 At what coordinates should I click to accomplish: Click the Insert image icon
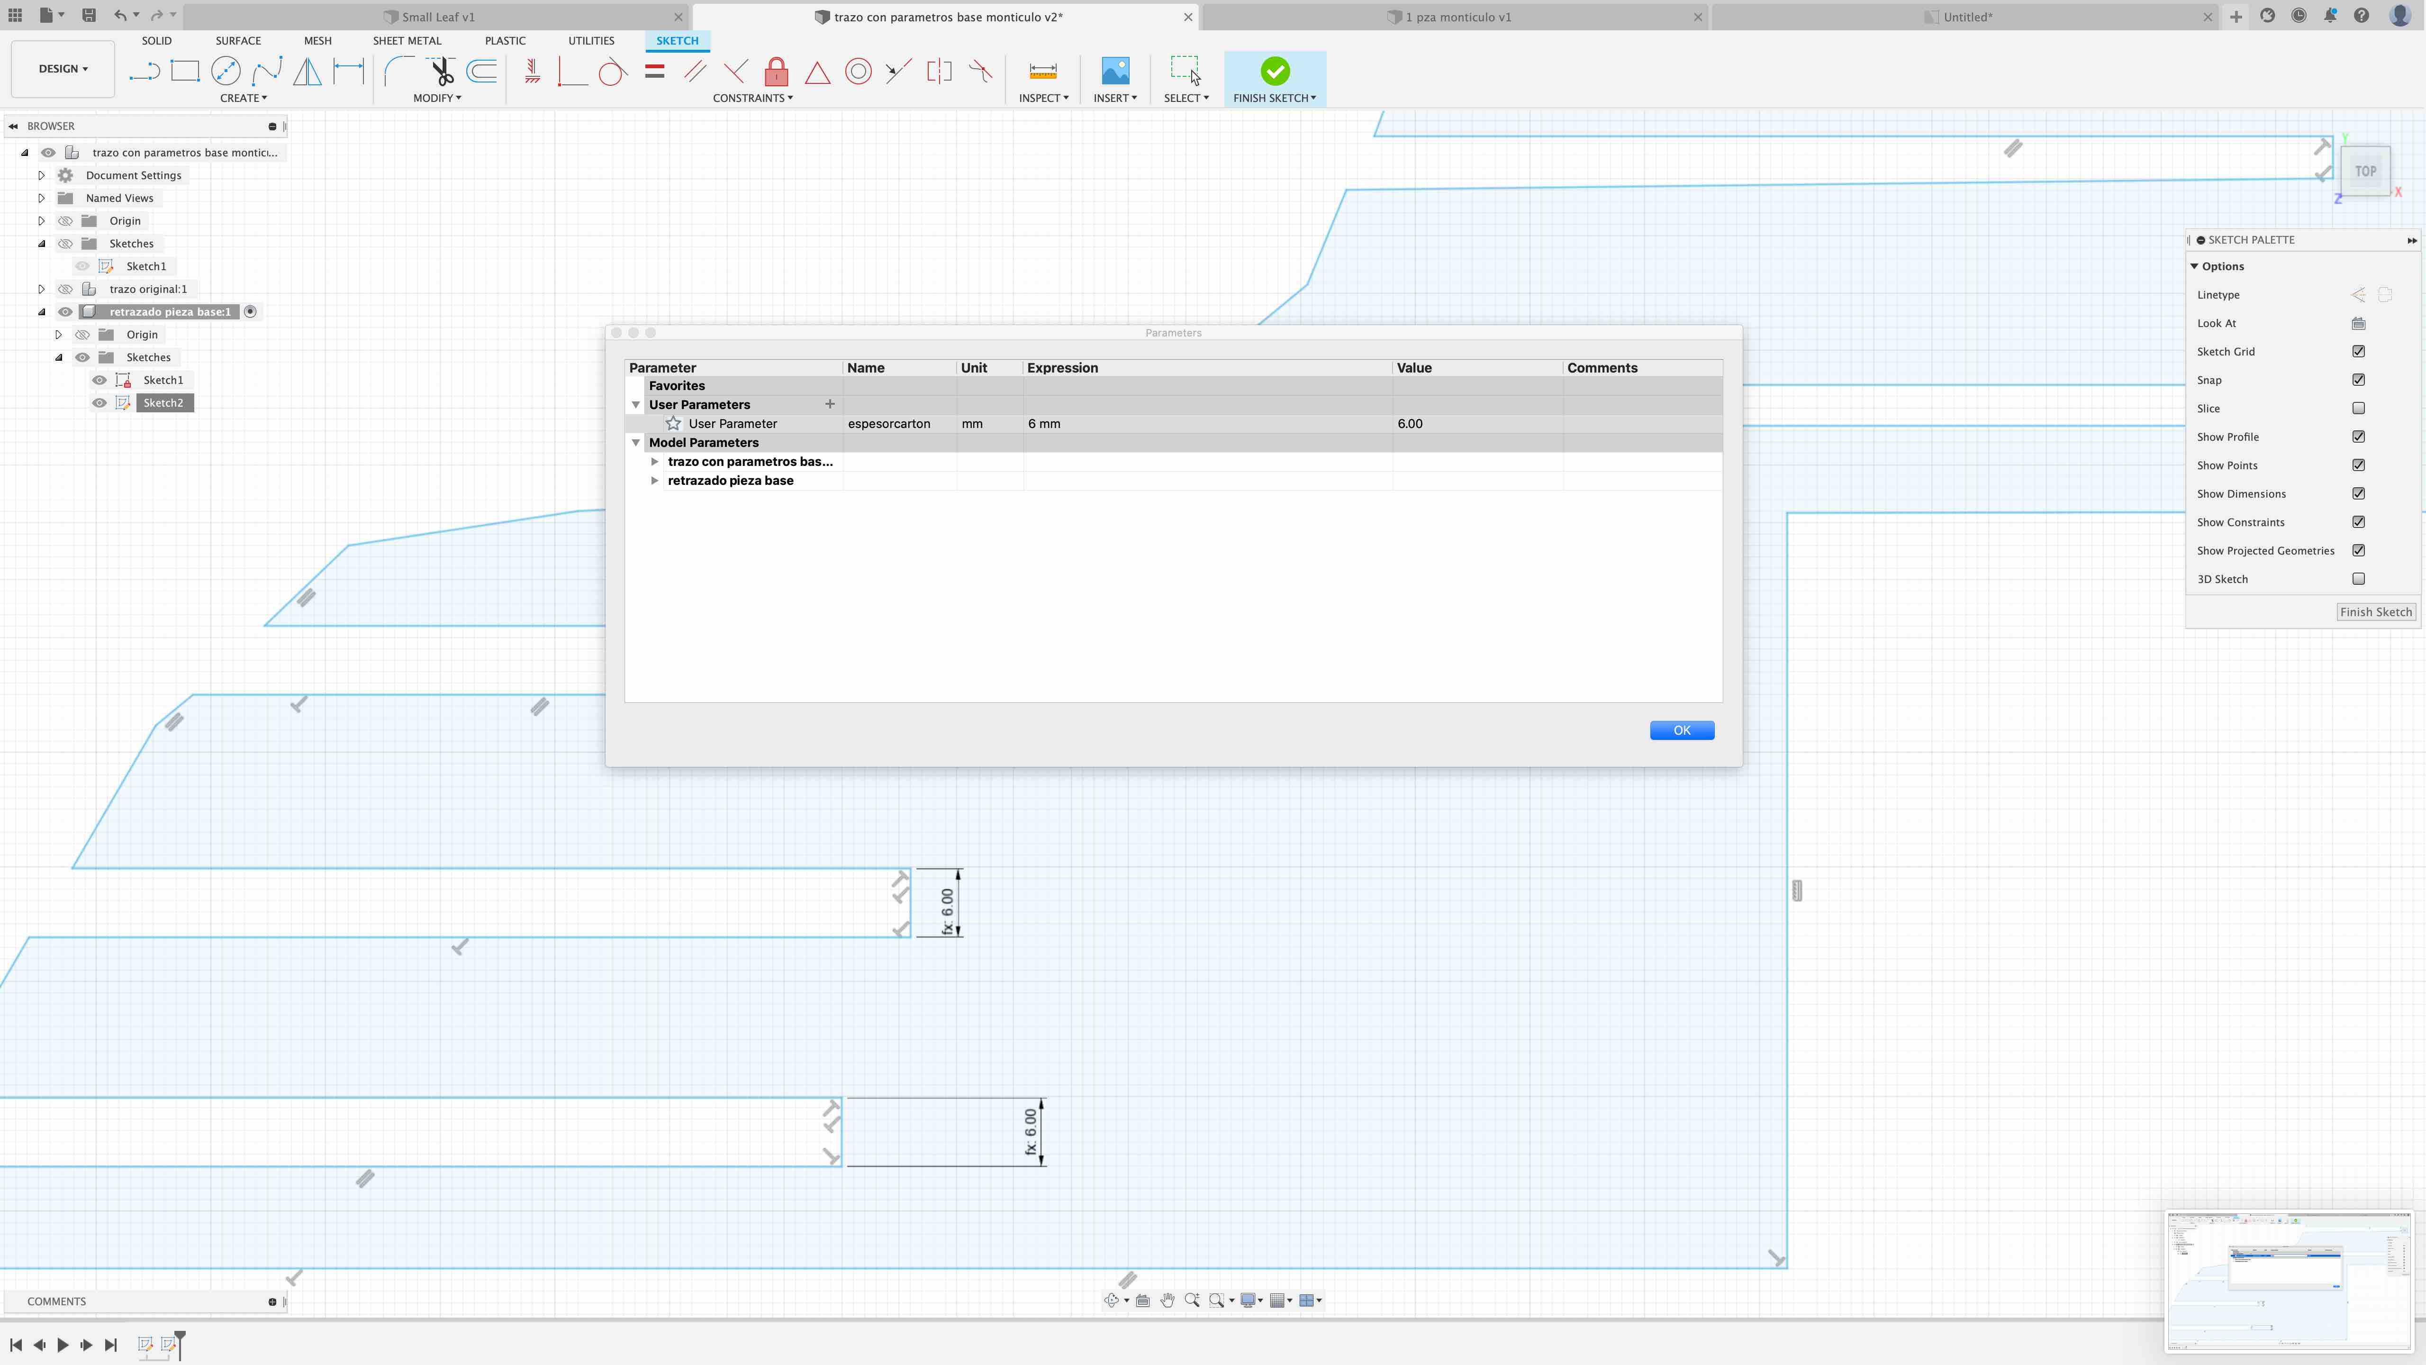(1114, 72)
